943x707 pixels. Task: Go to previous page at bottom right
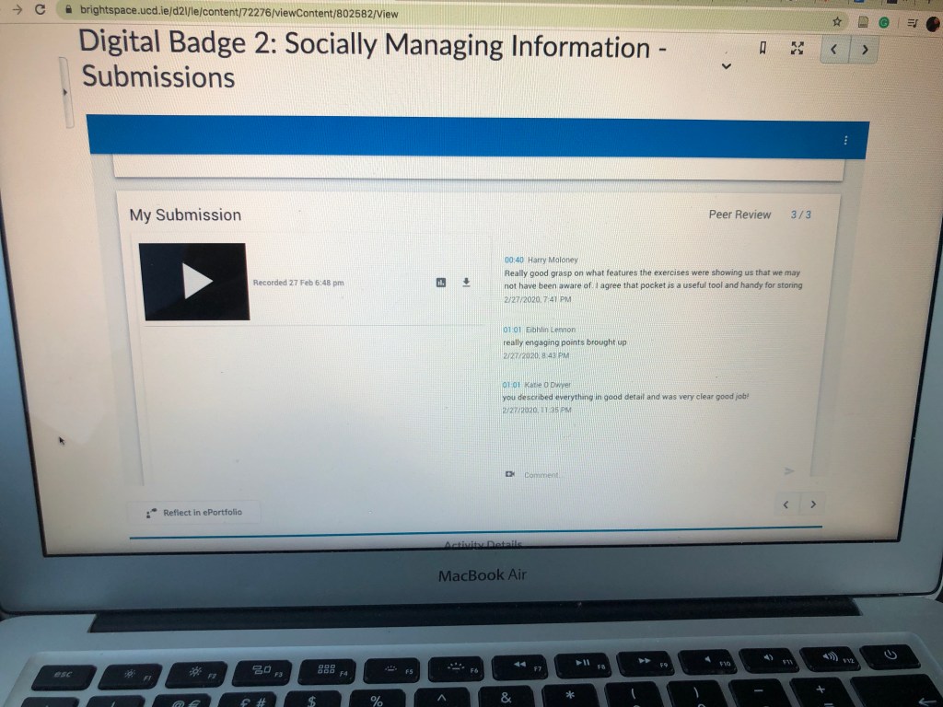click(x=786, y=504)
